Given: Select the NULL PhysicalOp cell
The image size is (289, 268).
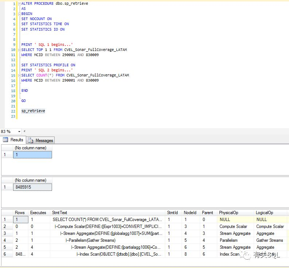Looking at the screenshot, I should point(235,220).
